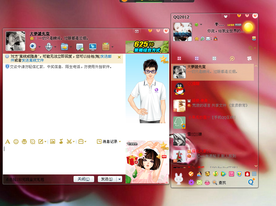Send a window shake nudge

tap(33, 142)
